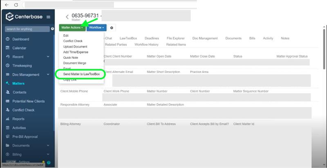Open matter settings with the gear icon
The height and width of the screenshot is (168, 327).
point(112,28)
